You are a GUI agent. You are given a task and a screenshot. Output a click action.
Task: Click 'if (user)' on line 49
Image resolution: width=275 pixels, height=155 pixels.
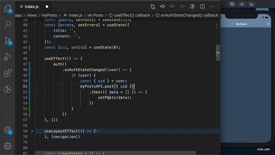(x=81, y=75)
